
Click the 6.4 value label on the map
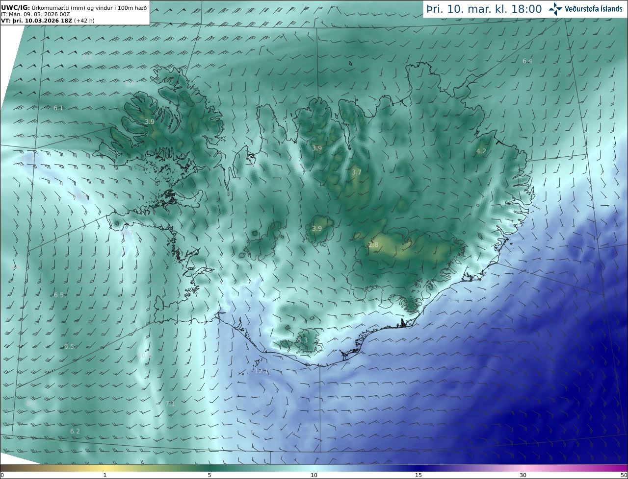pyautogui.click(x=527, y=61)
